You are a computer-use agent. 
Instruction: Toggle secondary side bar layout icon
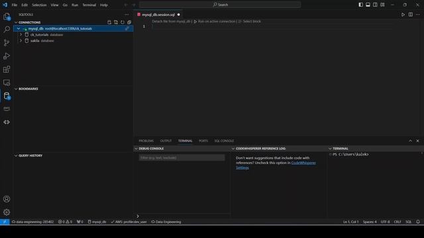(375, 5)
